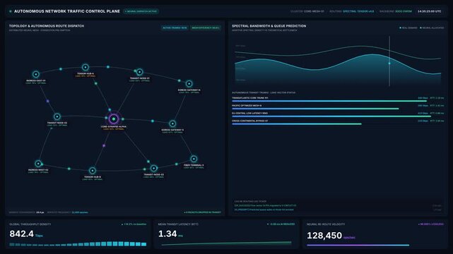The height and width of the screenshot is (254, 453).
Task: Click the Mean Transit Latency card title
Action: [x=178, y=224]
